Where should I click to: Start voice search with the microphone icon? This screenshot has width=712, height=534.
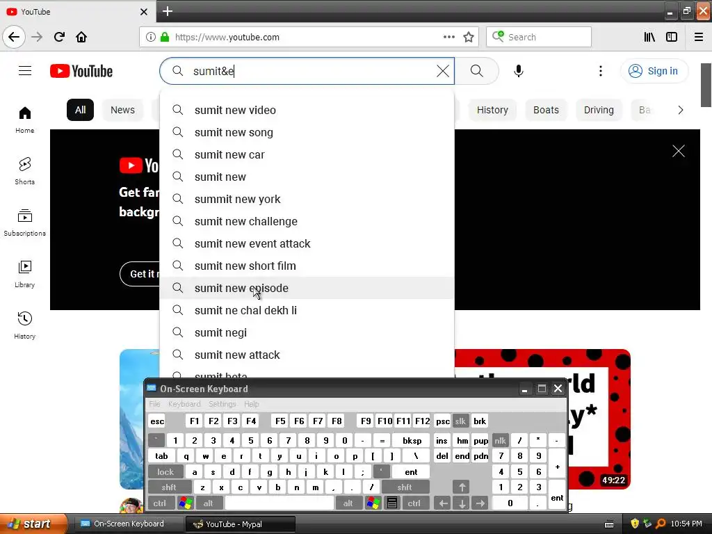(519, 71)
